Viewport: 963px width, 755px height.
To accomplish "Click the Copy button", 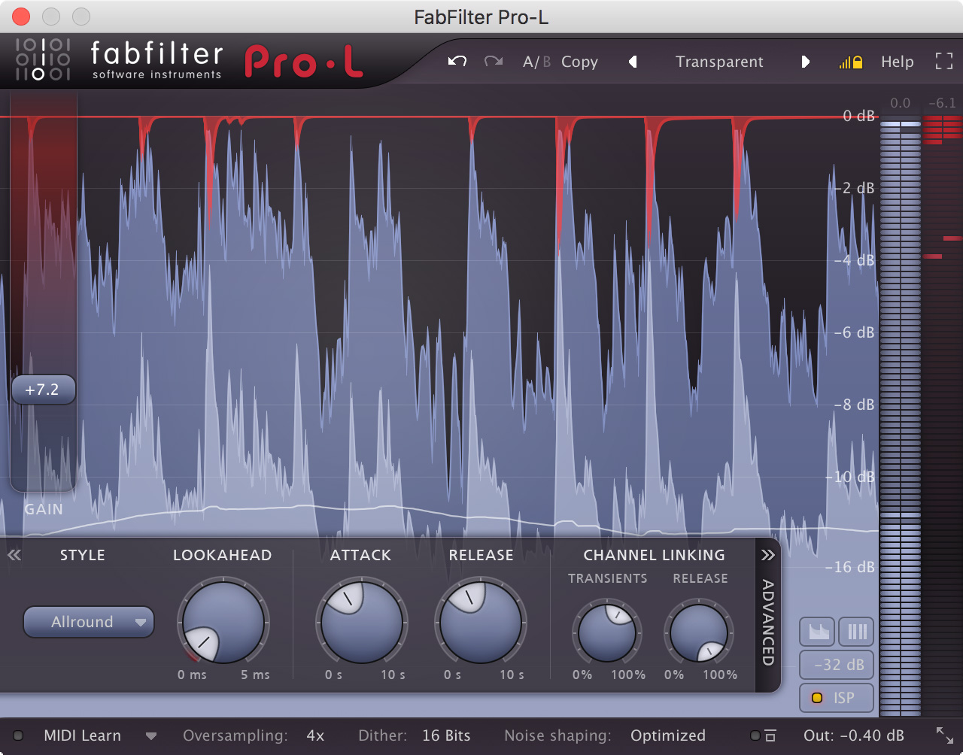I will tap(579, 62).
